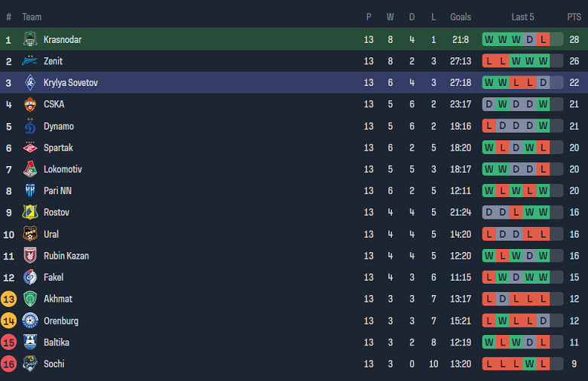Select the Lokomotiv team badge
This screenshot has height=381, width=588.
30,169
